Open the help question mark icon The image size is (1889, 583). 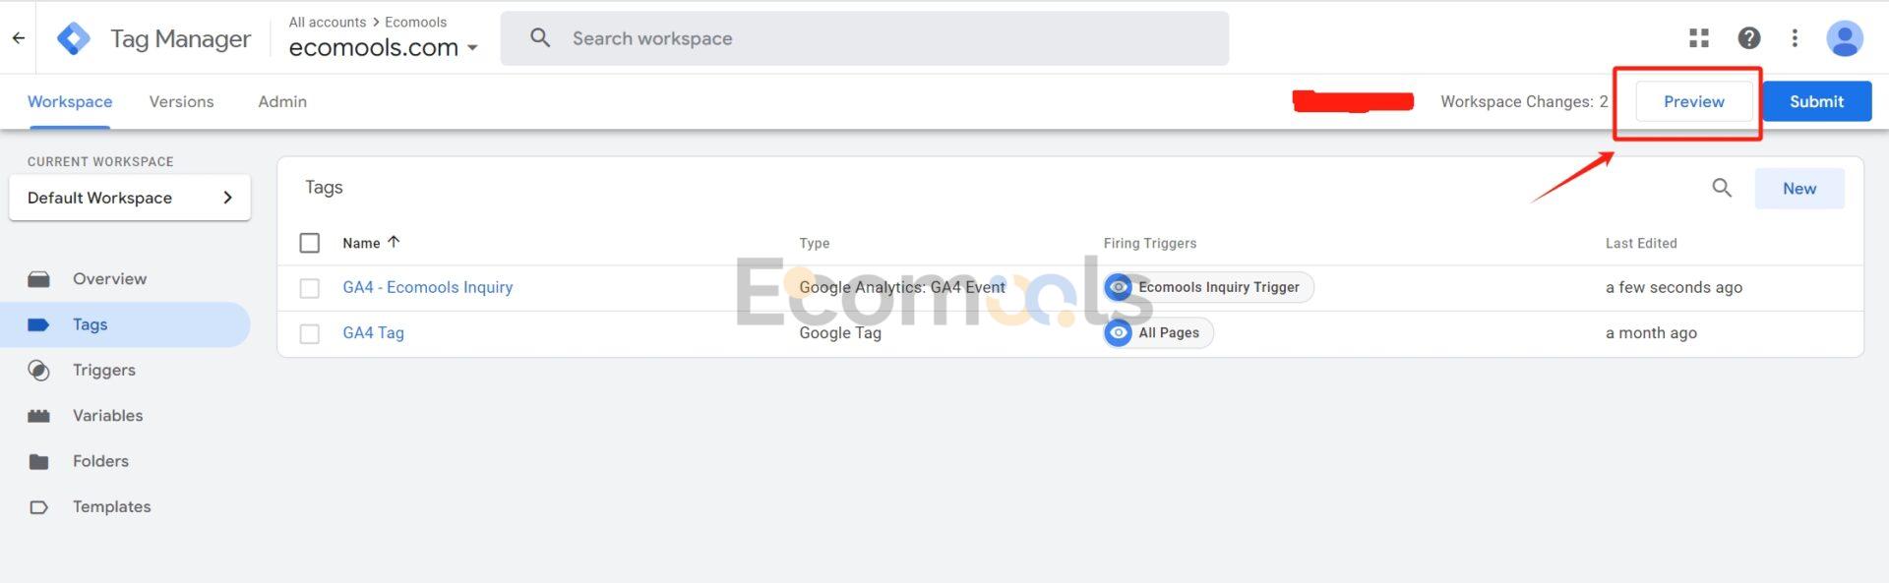pos(1748,38)
